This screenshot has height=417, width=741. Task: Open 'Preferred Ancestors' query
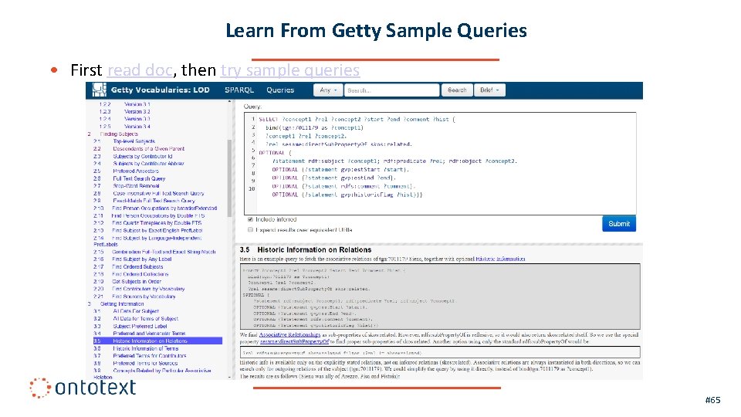[x=136, y=171]
